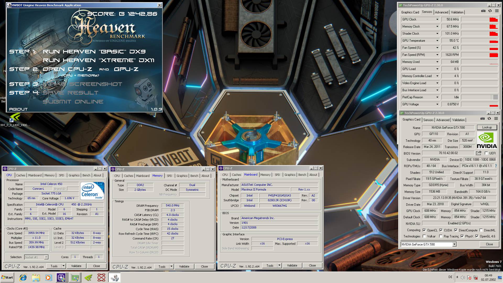The image size is (503, 283).
Task: Toggle the PhysX checkbox
Action: click(x=462, y=236)
